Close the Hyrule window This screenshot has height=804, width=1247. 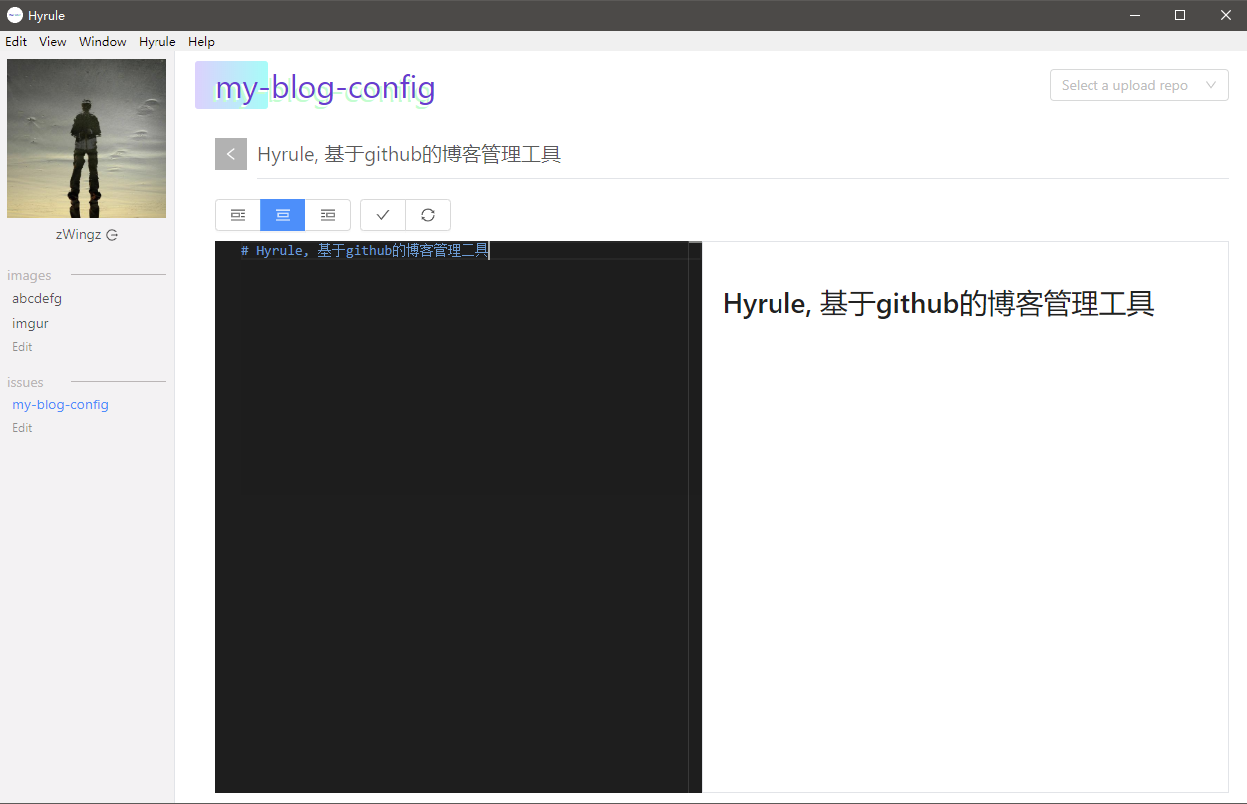pyautogui.click(x=1225, y=15)
